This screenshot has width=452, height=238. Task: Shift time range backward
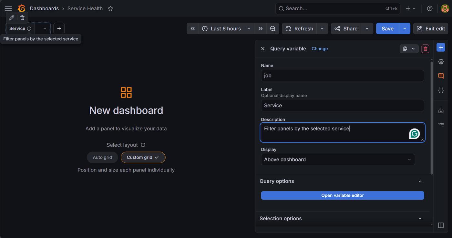(x=193, y=29)
